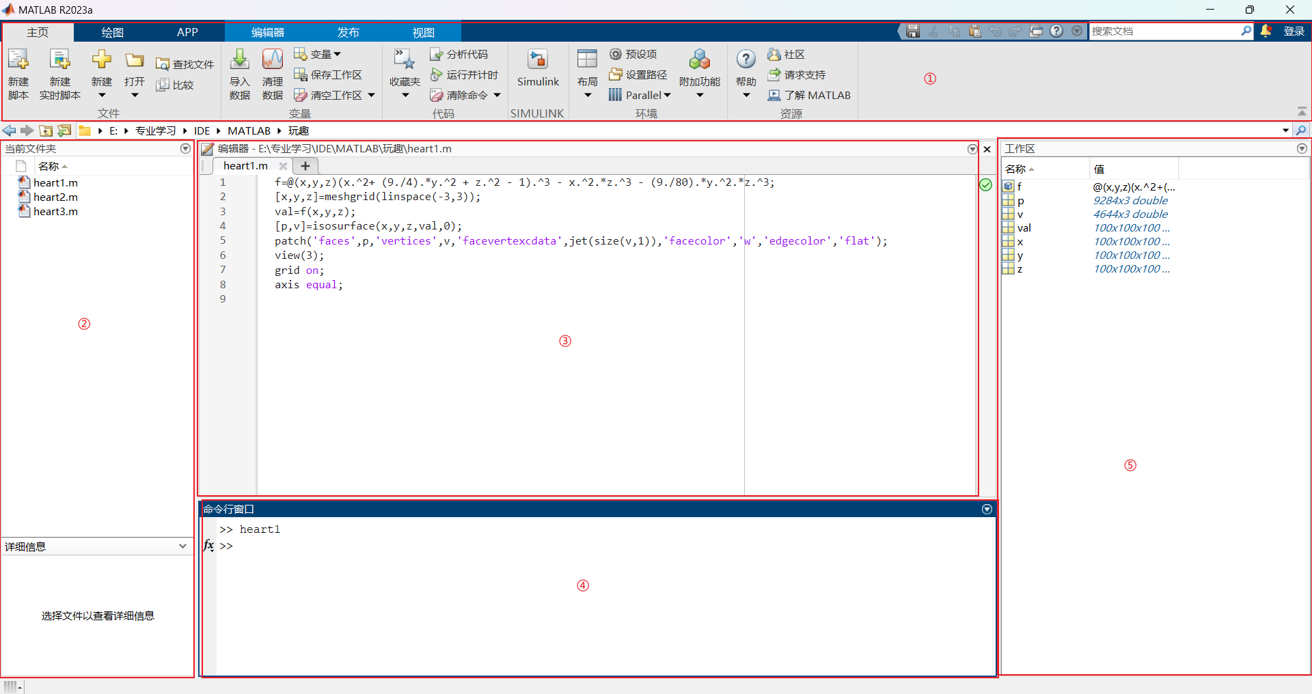Click the 新建脚本 (New Script) icon
This screenshot has height=694, width=1312.
click(x=18, y=60)
